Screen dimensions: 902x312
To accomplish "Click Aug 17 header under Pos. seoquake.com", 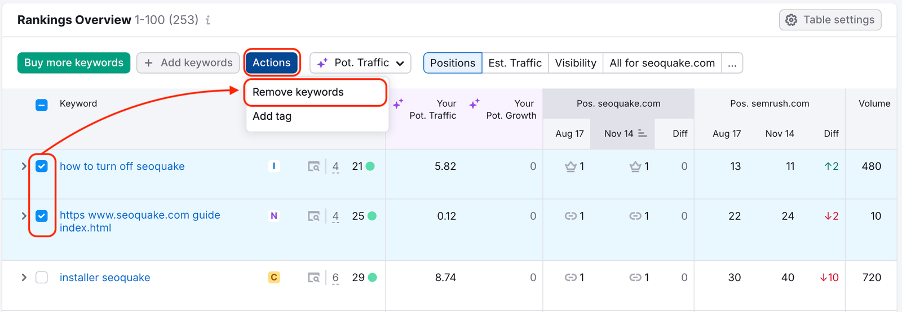I will (569, 134).
